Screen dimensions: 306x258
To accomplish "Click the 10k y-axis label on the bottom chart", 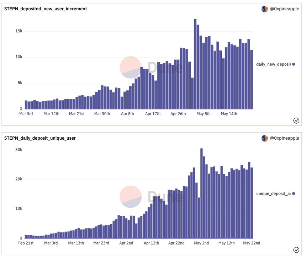I will coord(19,208).
